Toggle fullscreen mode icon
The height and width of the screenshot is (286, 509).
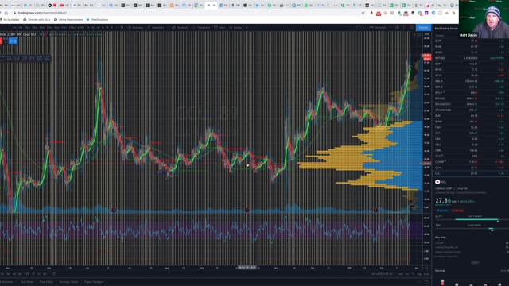tap(405, 28)
